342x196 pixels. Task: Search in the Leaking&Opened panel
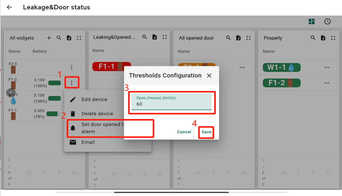[144, 37]
